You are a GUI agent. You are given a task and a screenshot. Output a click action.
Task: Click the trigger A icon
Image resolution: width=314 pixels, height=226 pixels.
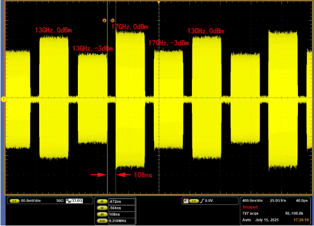186,201
